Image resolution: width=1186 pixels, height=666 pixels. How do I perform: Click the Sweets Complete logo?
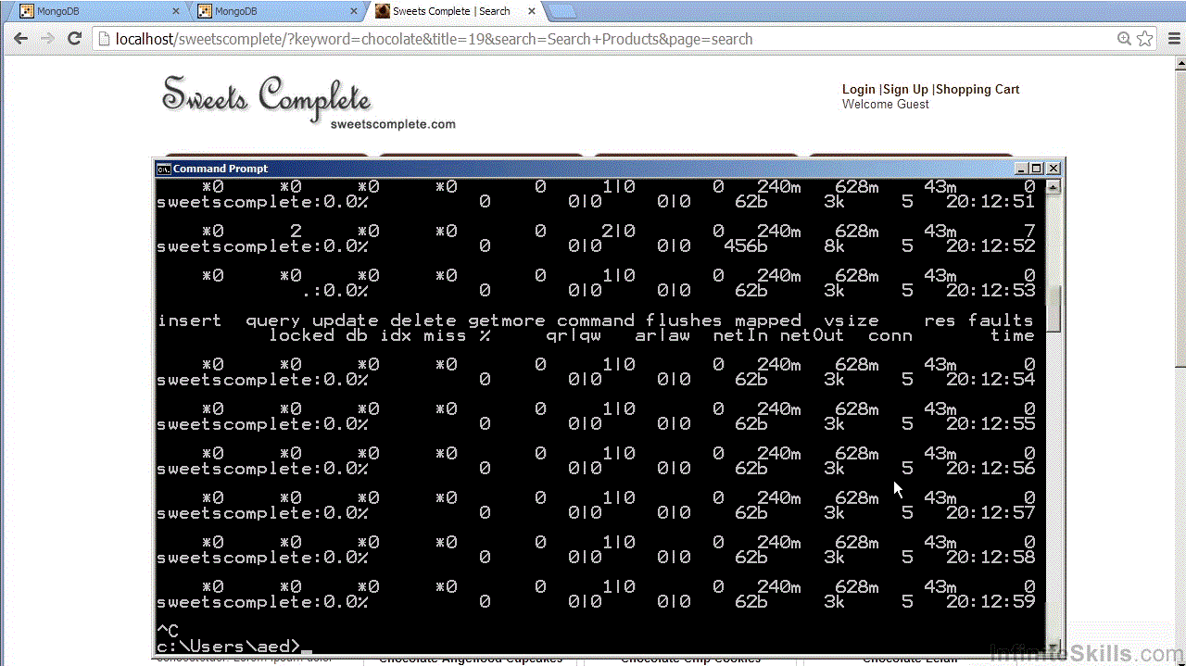click(x=309, y=103)
